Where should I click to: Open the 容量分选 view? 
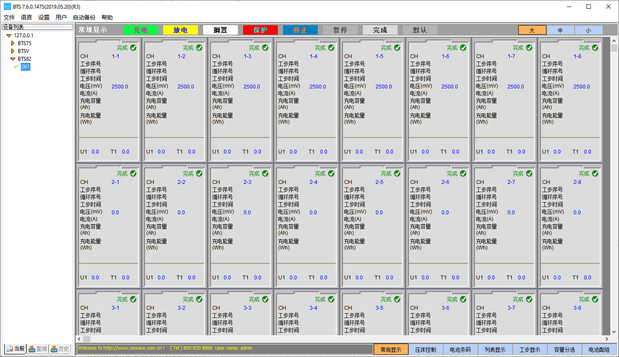(565, 349)
